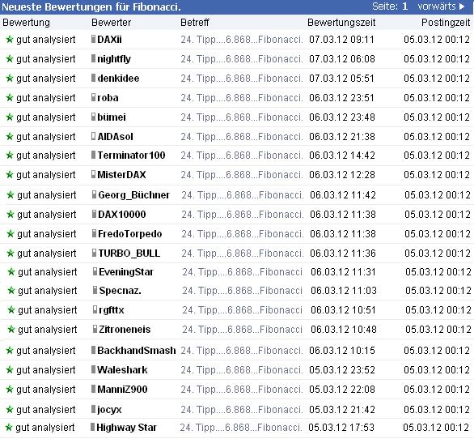Screen dimensions: 474x439
Task: Click the green star in BackhandSmash row
Action: tap(10, 350)
